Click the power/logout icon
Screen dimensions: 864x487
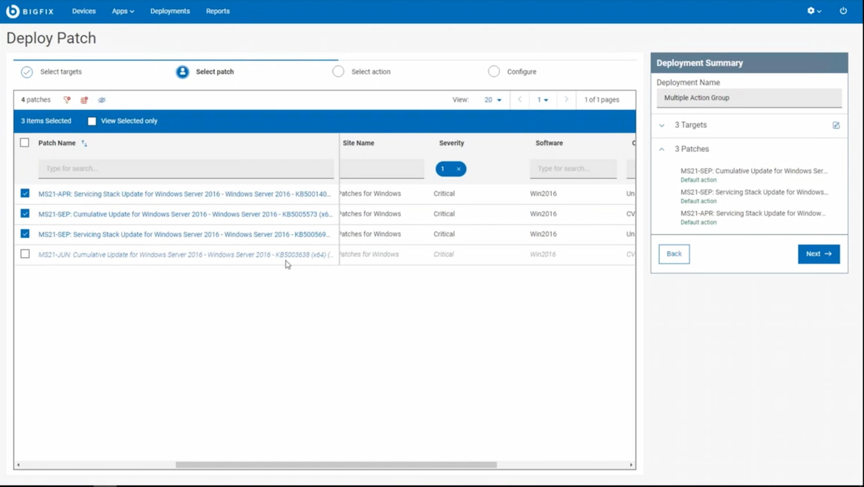pyautogui.click(x=843, y=10)
